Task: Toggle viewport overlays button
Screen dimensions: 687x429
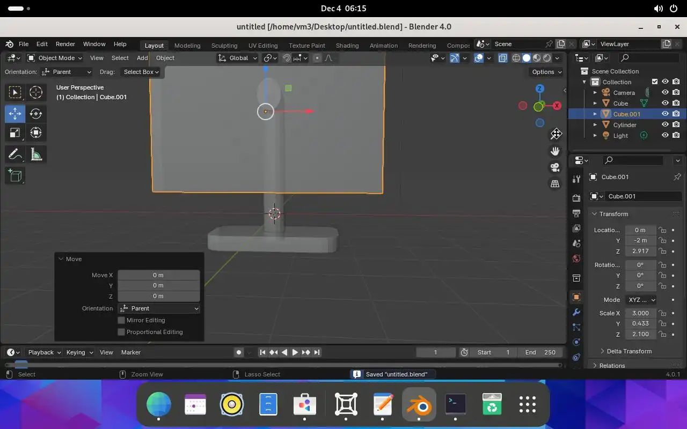Action: pyautogui.click(x=479, y=58)
